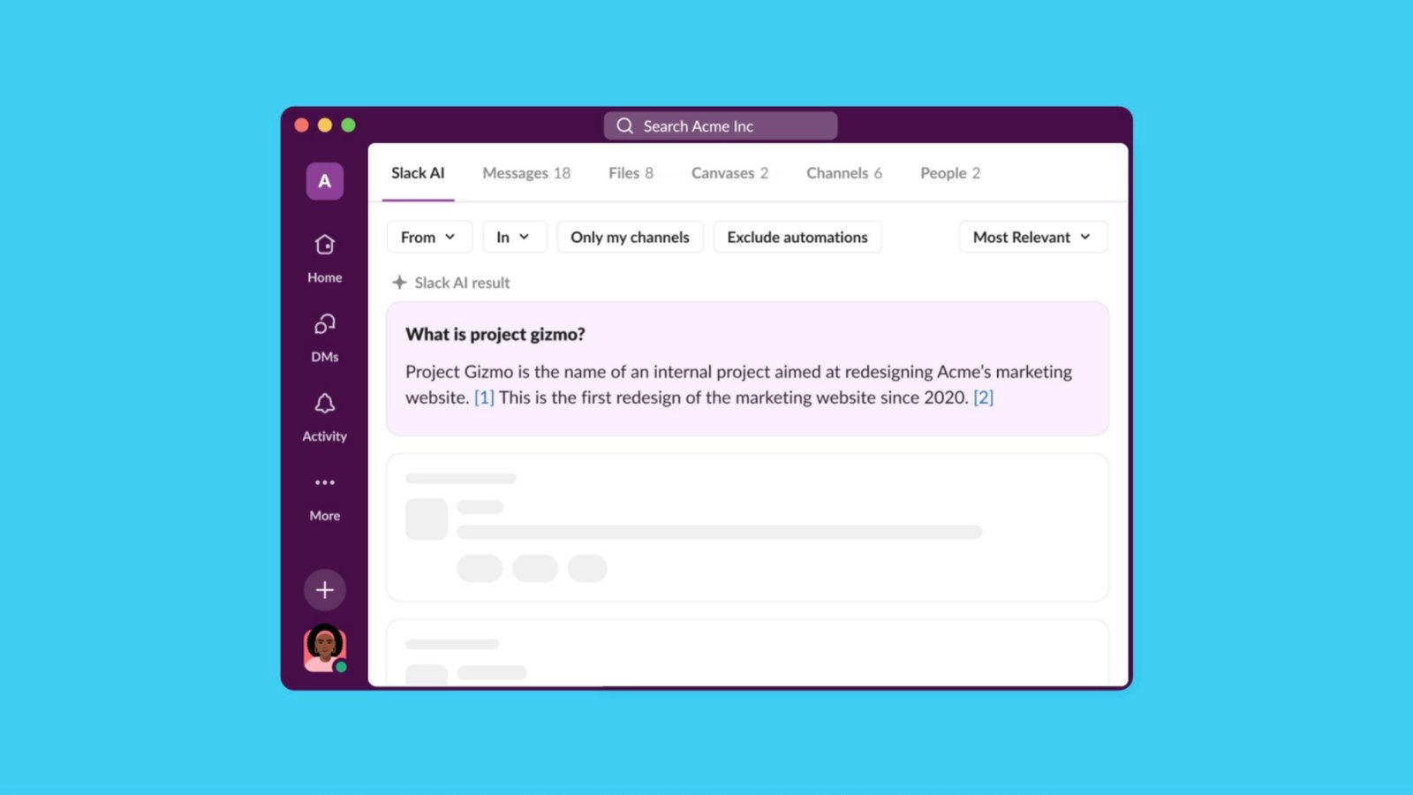Image resolution: width=1413 pixels, height=795 pixels.
Task: Click the plus create new button
Action: [x=324, y=590]
